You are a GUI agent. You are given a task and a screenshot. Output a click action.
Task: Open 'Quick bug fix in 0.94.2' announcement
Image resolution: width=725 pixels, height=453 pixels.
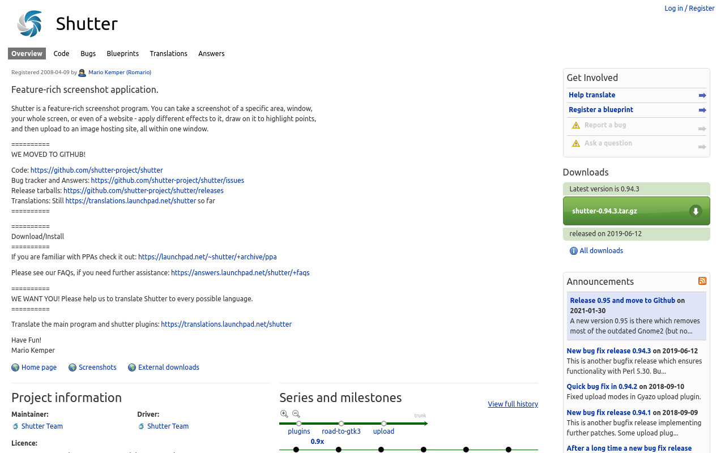pos(602,386)
